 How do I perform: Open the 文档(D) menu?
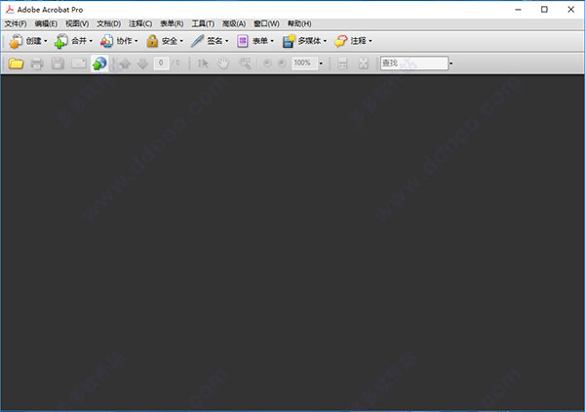[x=109, y=23]
